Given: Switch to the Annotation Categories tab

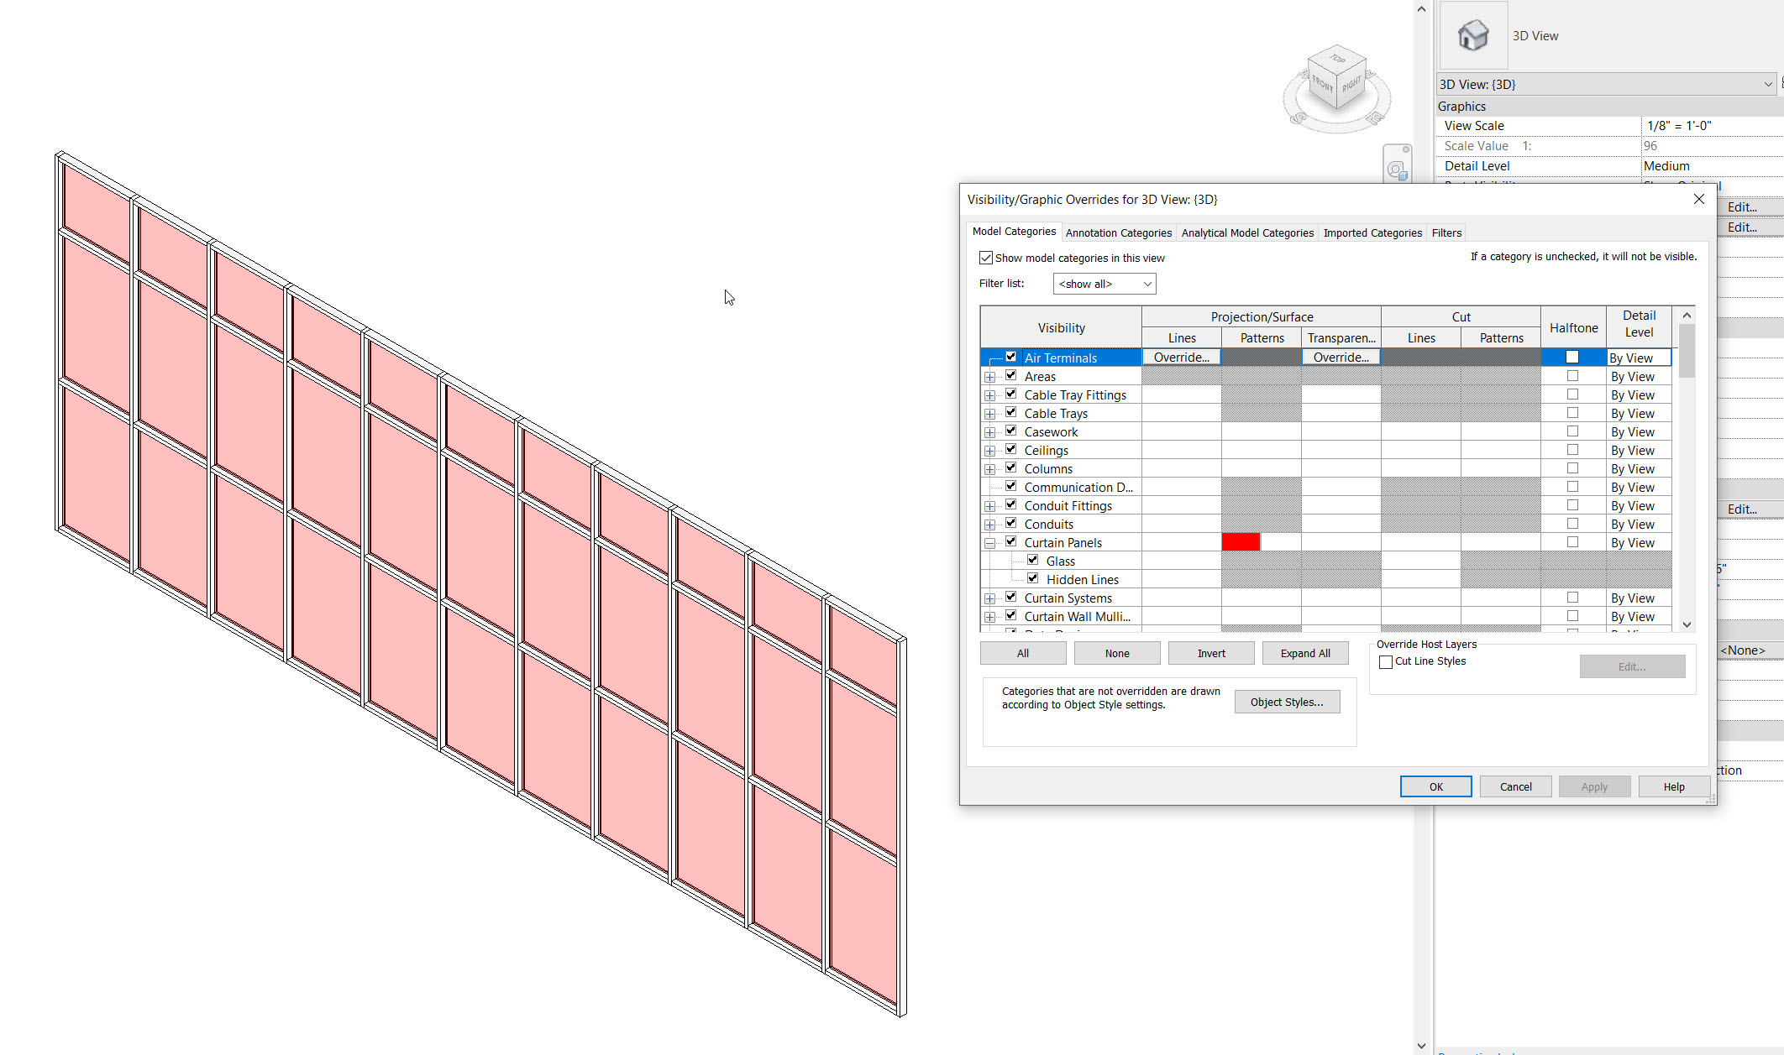Looking at the screenshot, I should [x=1118, y=232].
